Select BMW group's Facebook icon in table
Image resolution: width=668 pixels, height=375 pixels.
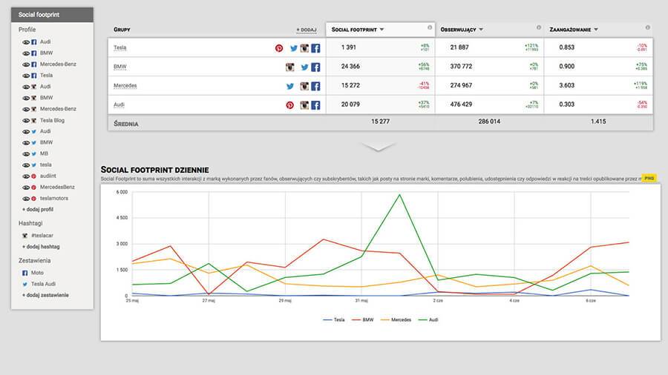click(x=315, y=67)
